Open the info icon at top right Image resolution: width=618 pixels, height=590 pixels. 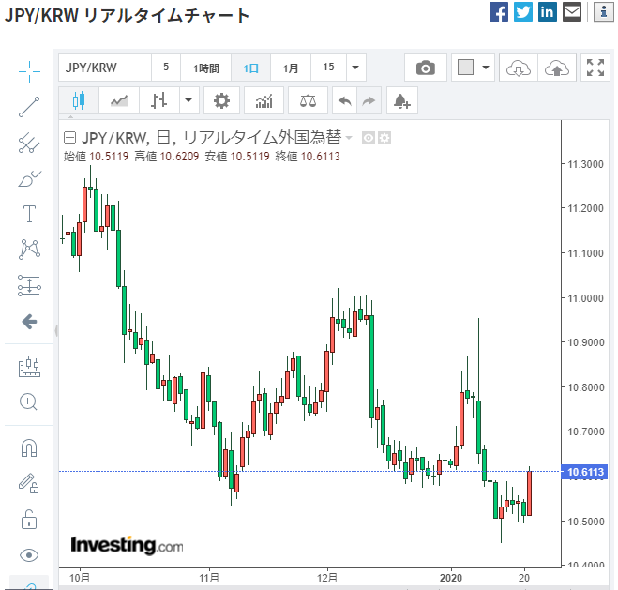pos(603,12)
